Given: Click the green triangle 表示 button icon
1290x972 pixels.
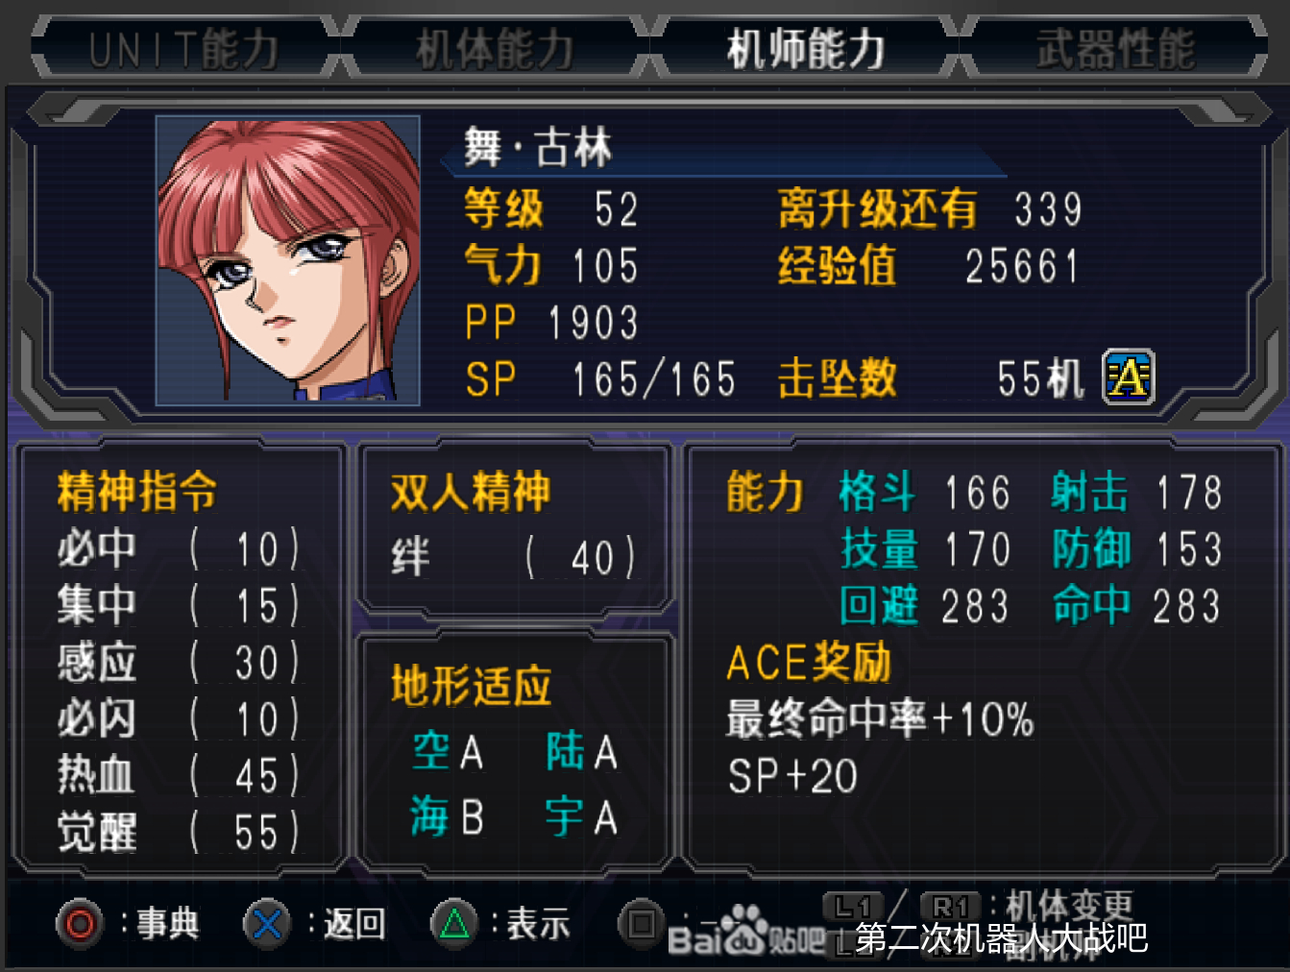Looking at the screenshot, I should point(454,924).
